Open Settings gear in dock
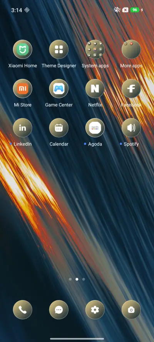The width and height of the screenshot is (154, 342). [95, 310]
